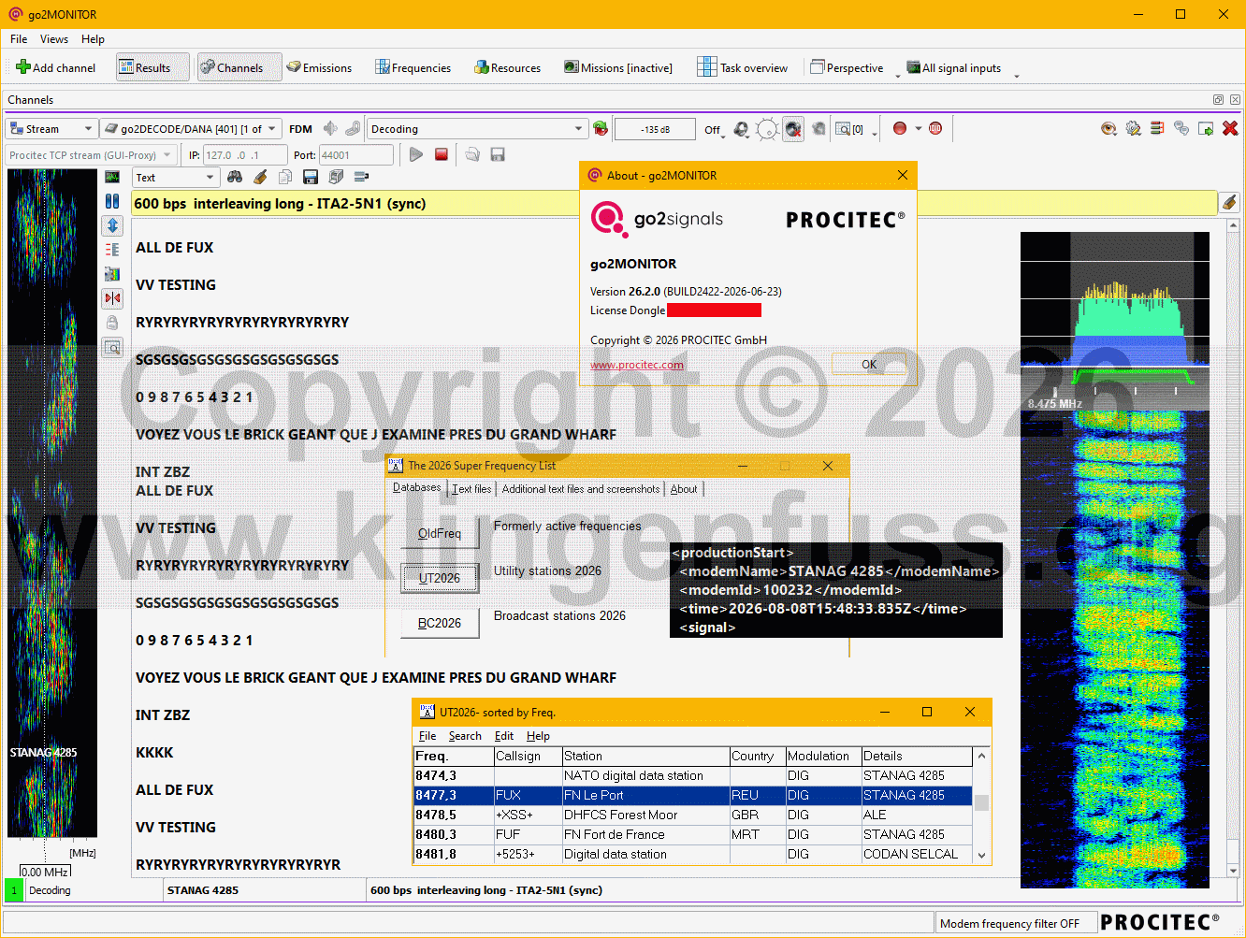Click the oscilloscope waveform icon beside Text dropdown
The width and height of the screenshot is (1246, 938).
pos(112,177)
